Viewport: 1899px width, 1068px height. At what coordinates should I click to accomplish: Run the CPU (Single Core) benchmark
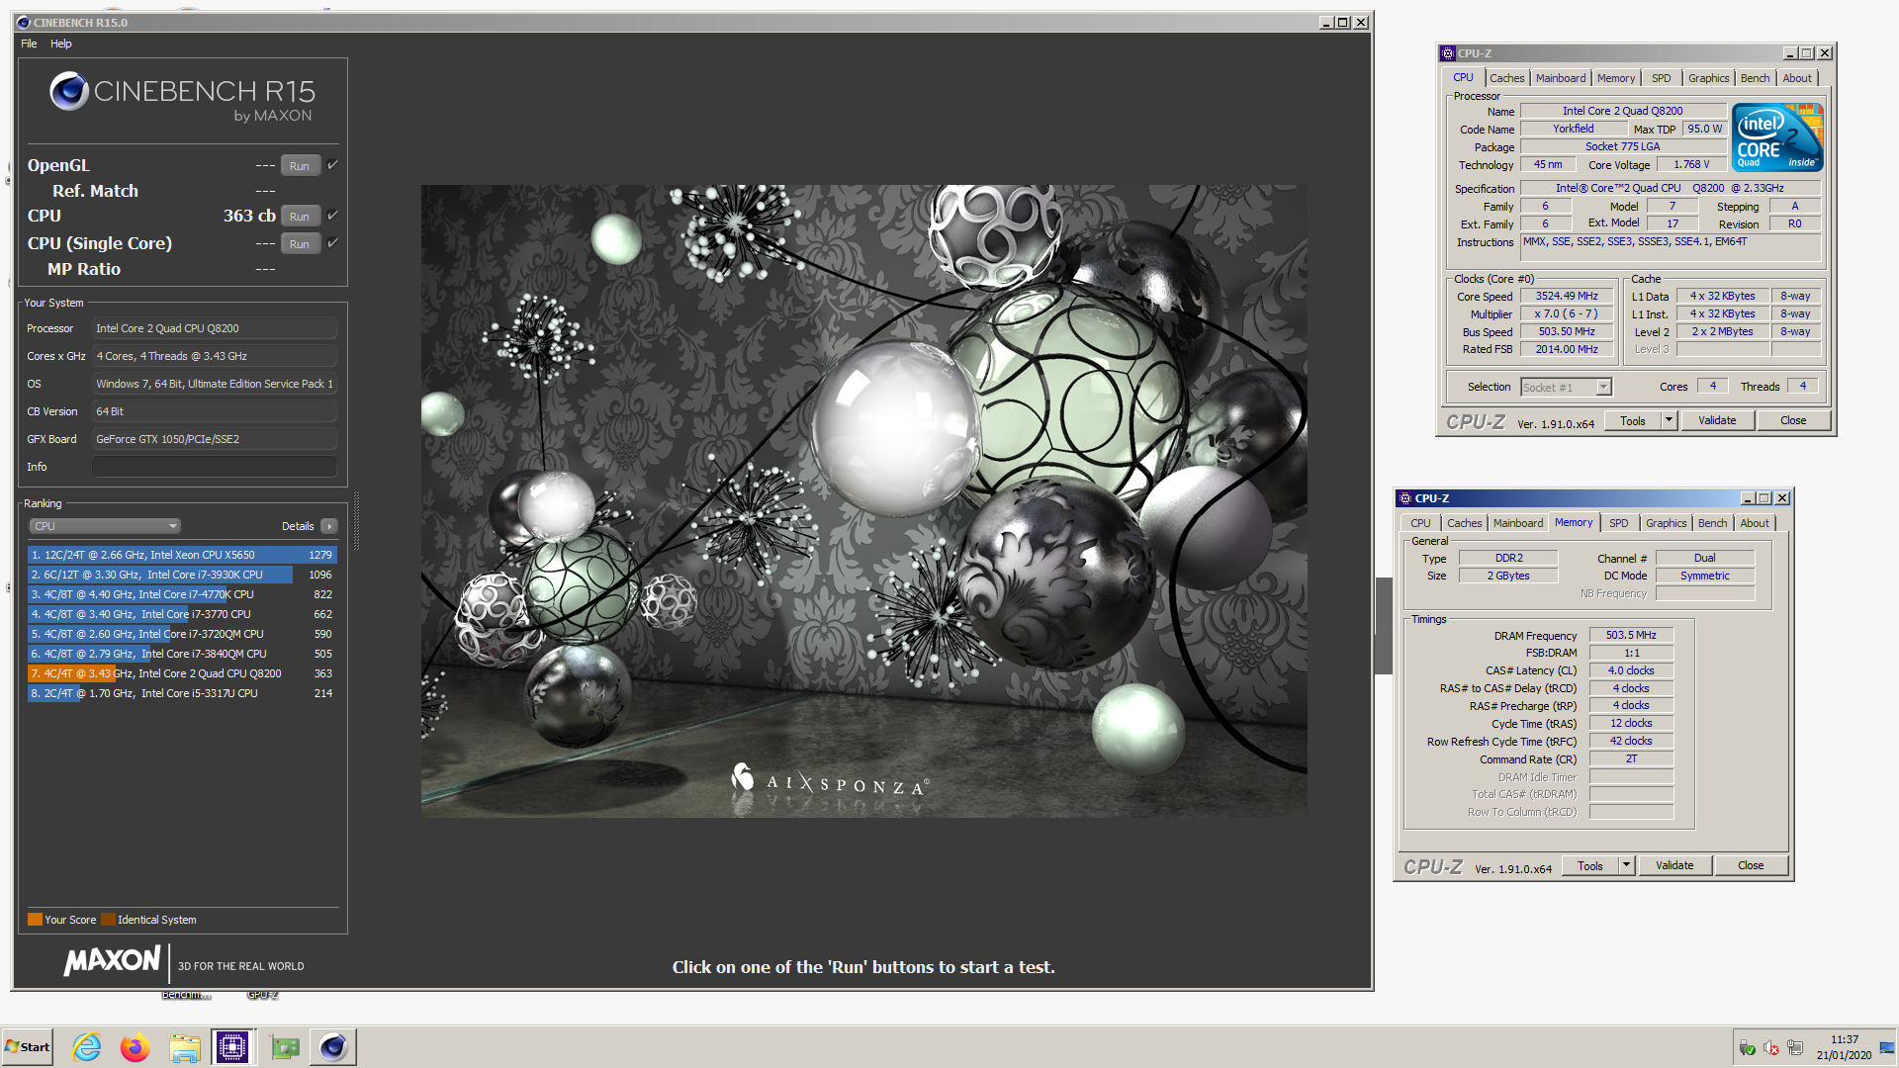coord(300,243)
